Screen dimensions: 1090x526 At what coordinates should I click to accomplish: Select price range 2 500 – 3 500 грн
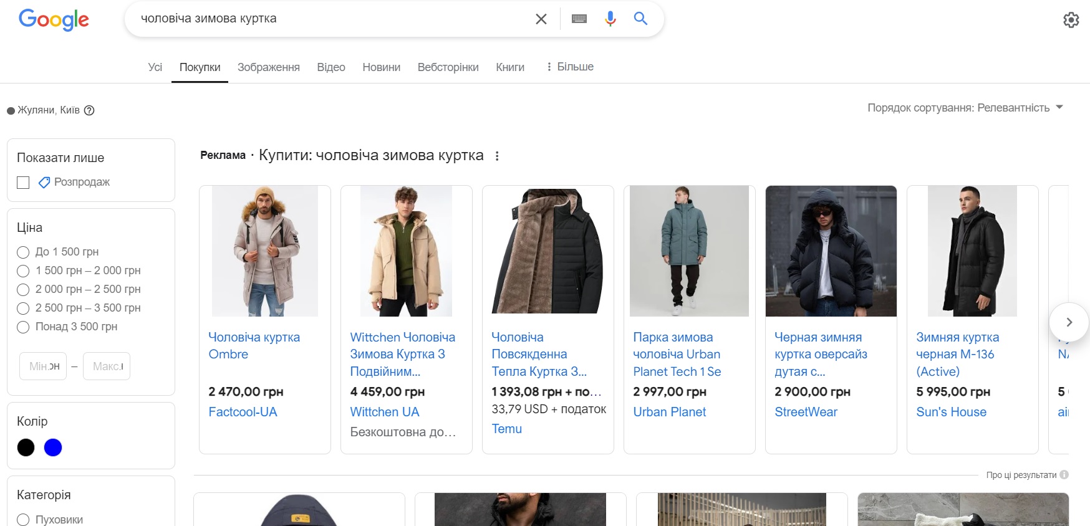(x=23, y=308)
